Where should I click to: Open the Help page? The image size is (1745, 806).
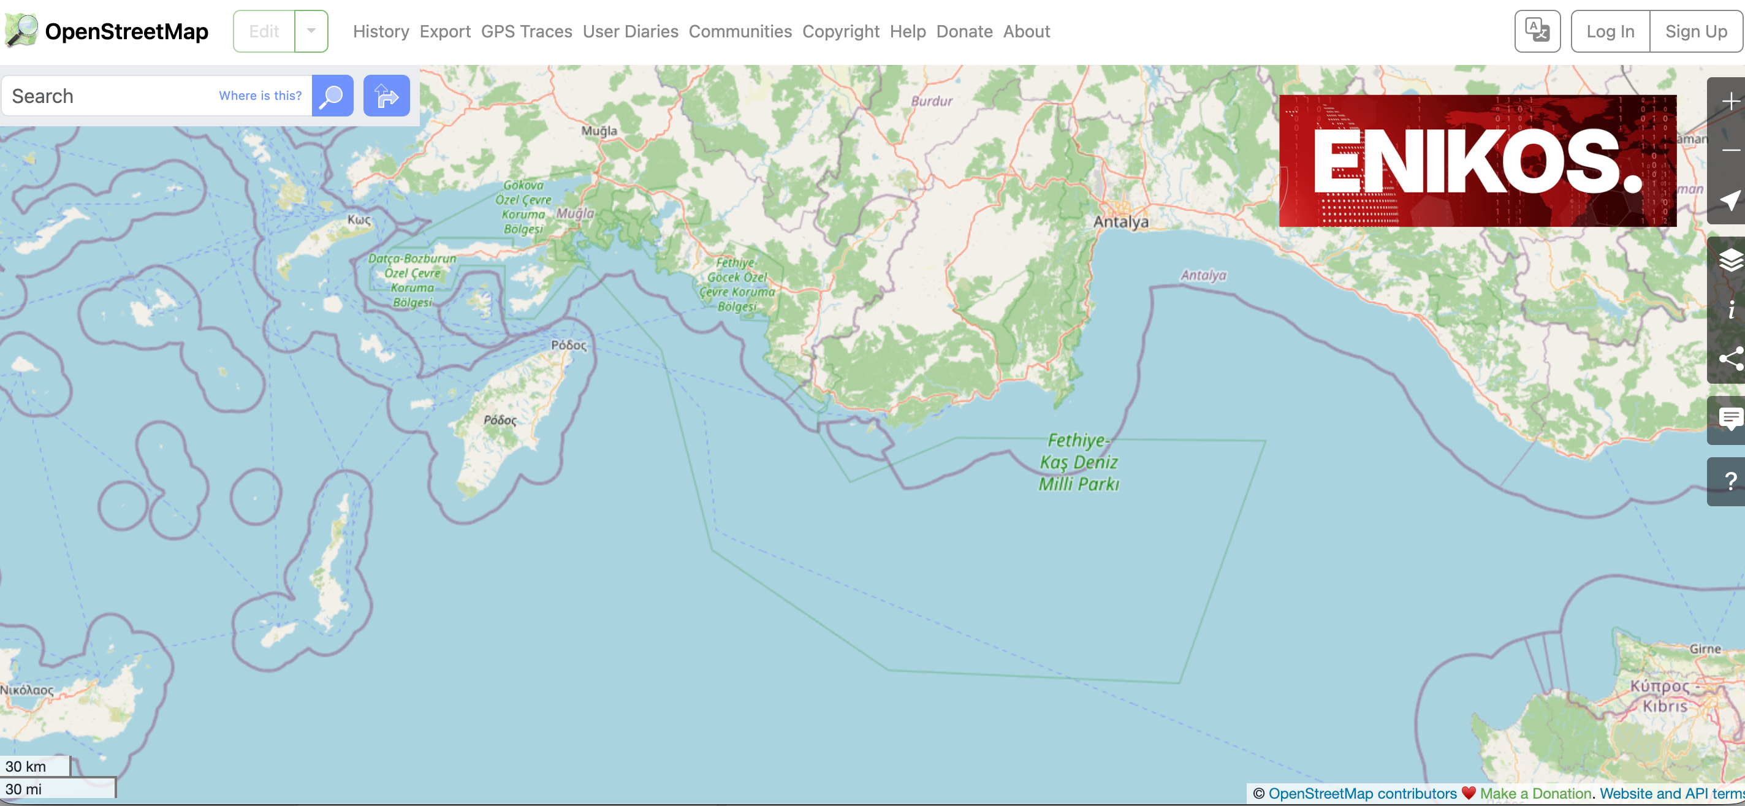907,31
